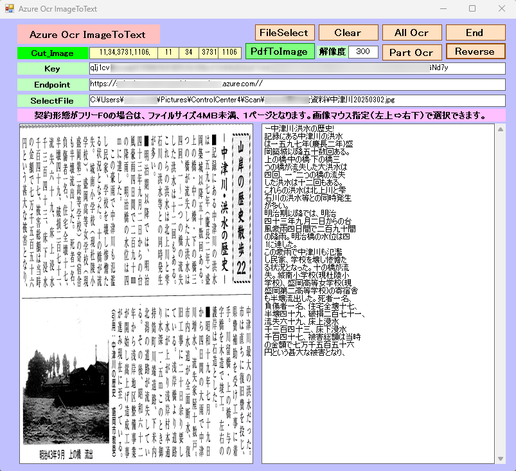Click the End button
The image size is (516, 471).
(x=475, y=33)
